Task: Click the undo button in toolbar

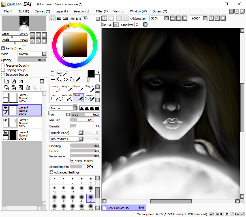Action: click(x=104, y=18)
